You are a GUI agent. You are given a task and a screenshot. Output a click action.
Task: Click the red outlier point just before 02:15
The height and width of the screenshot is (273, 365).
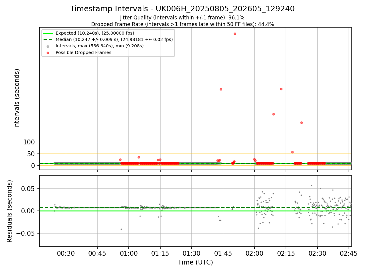[281, 89]
